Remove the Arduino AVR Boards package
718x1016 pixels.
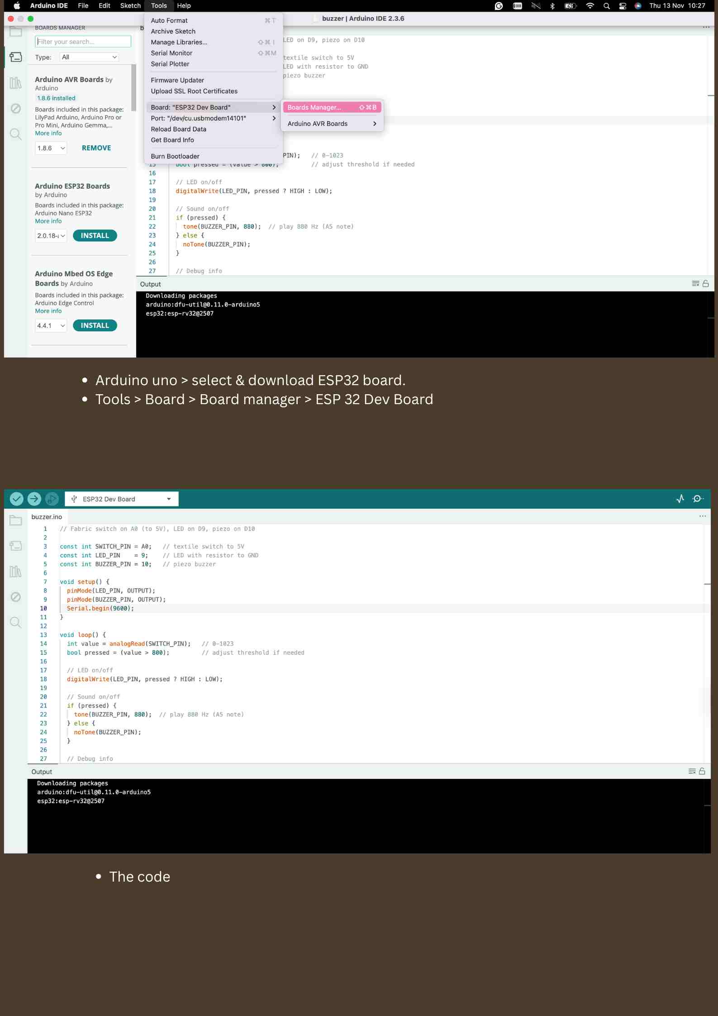pyautogui.click(x=96, y=148)
